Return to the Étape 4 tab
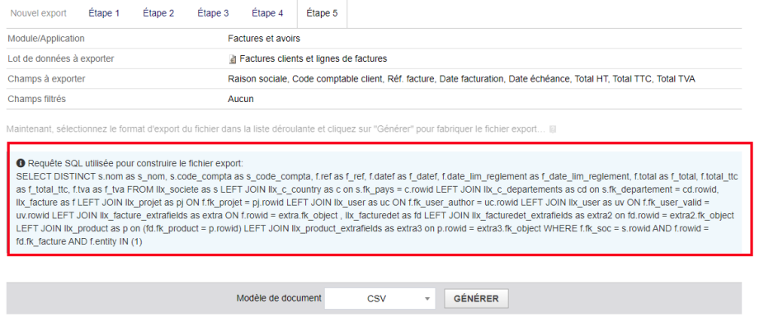759x322 pixels. pos(267,13)
